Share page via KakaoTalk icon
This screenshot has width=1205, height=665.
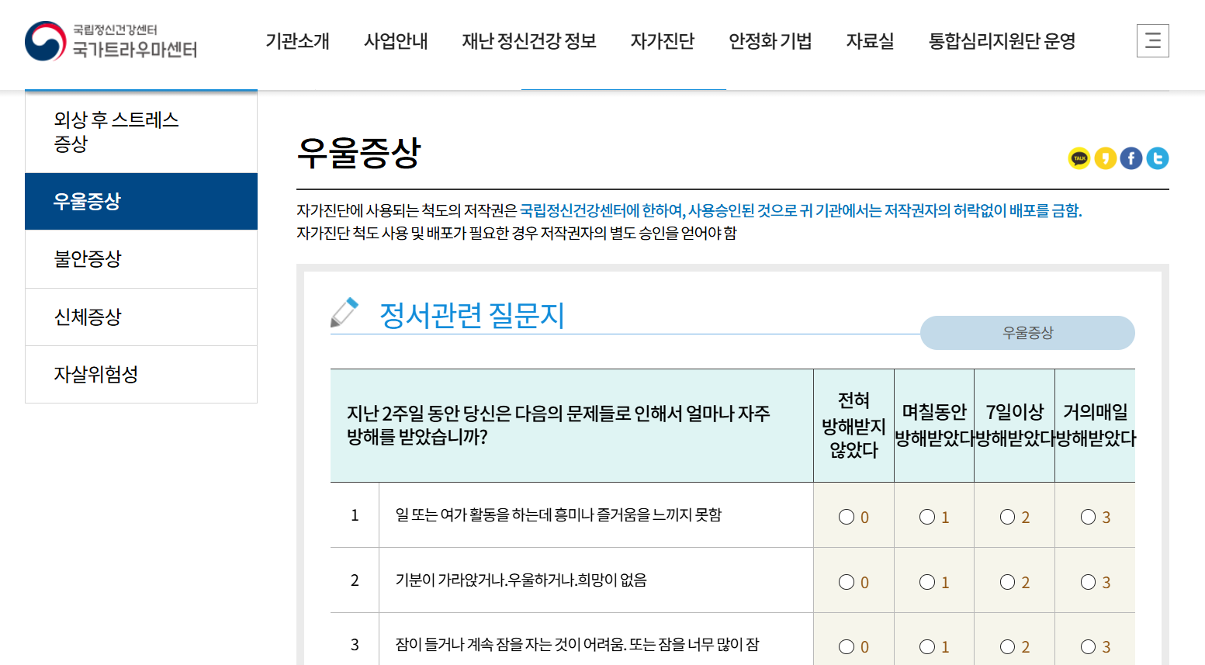1079,158
